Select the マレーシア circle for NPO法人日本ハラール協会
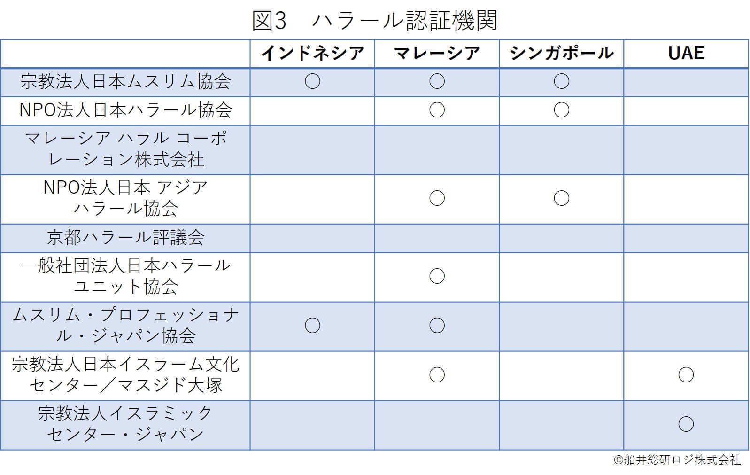Viewport: 750px width, 475px height. (x=437, y=110)
